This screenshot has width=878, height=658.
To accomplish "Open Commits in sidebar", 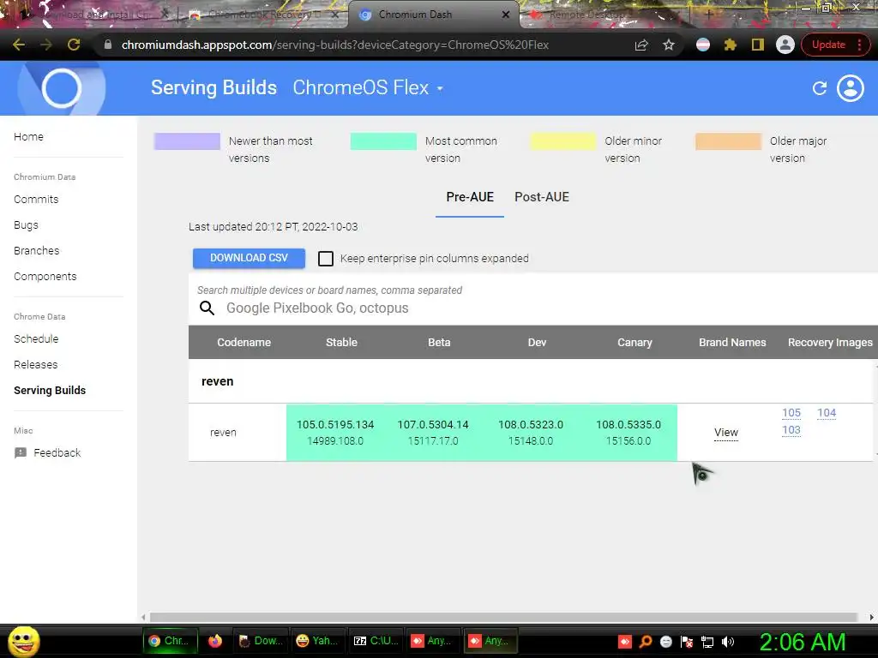I will coord(36,199).
